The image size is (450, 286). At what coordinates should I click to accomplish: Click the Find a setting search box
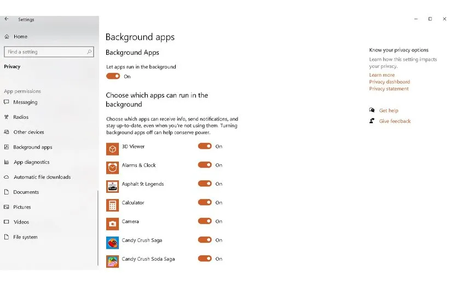[x=45, y=52]
